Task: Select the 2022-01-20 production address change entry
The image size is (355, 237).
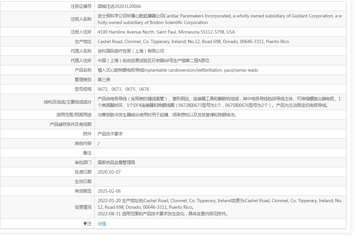Action: point(220,204)
